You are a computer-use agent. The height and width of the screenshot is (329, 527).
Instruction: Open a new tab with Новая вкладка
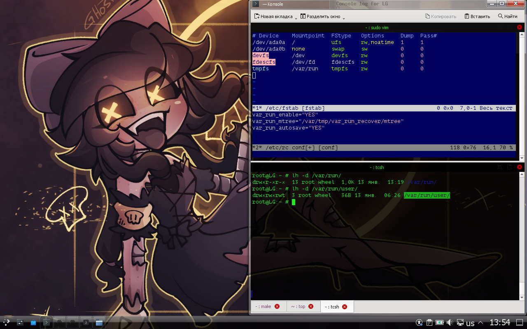[x=273, y=16]
